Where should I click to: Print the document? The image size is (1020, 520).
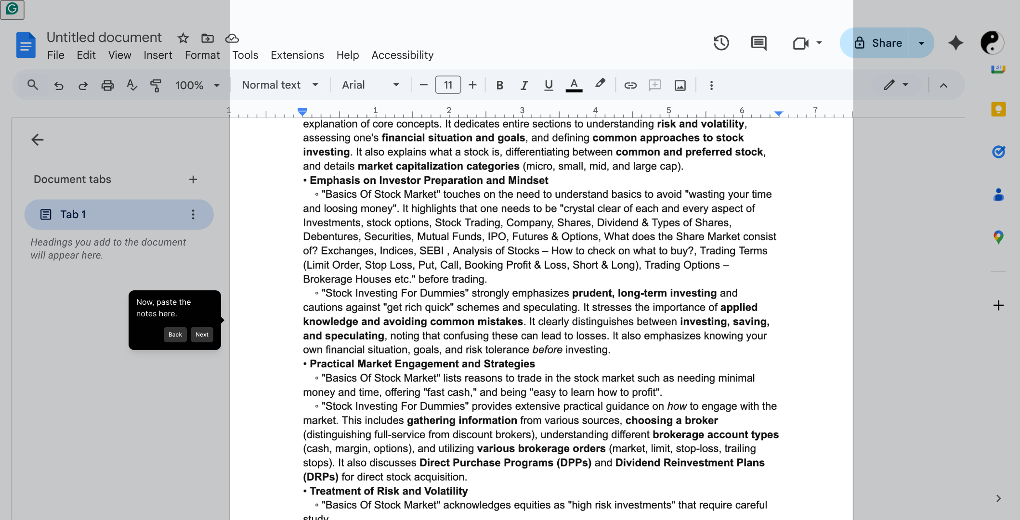click(107, 85)
